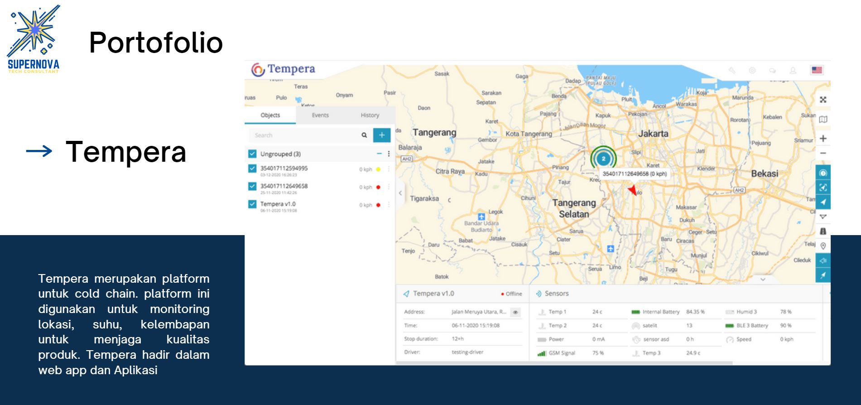861x405 pixels.
Task: Click the red status dot of 354017112649658
Action: (x=378, y=187)
